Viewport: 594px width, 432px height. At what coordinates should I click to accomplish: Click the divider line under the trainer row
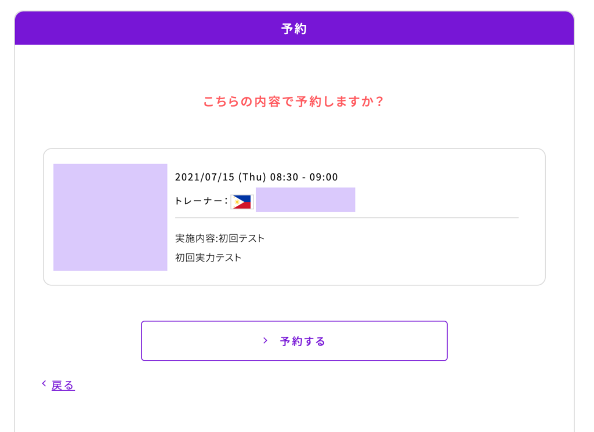[347, 217]
